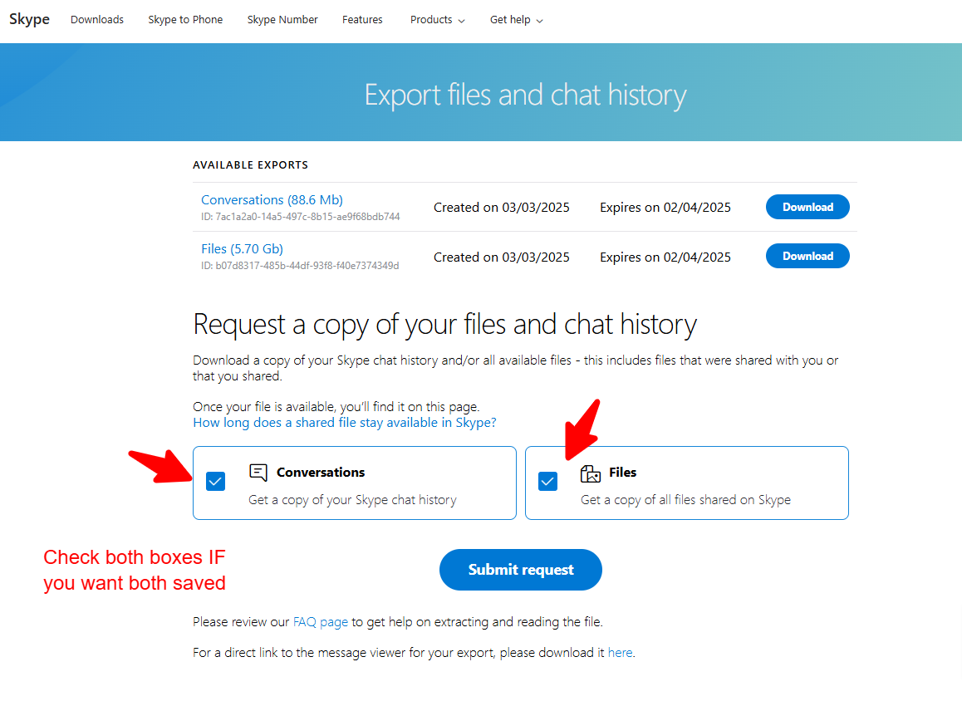Open the Downloads nav item
The width and height of the screenshot is (962, 701).
pos(97,20)
